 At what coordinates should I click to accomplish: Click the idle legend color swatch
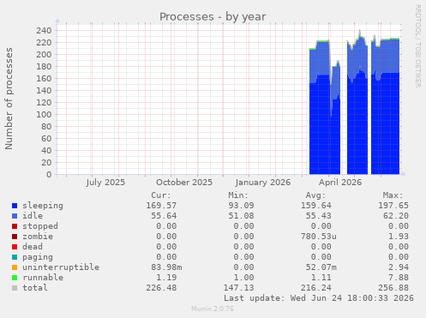(15, 216)
